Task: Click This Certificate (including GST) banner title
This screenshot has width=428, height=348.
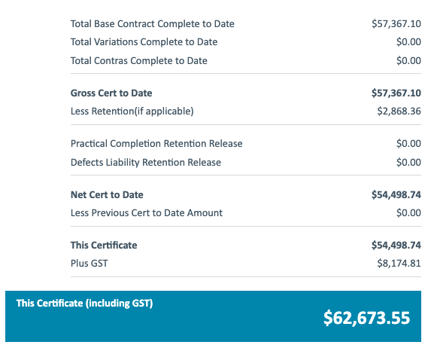Action: tap(84, 303)
